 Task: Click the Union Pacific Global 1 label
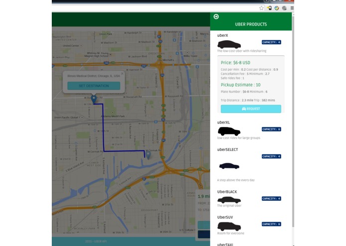67,118
